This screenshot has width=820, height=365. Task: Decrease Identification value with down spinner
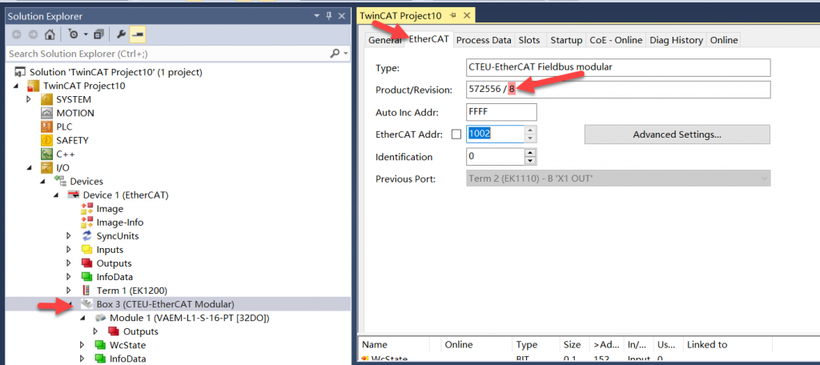click(x=531, y=161)
